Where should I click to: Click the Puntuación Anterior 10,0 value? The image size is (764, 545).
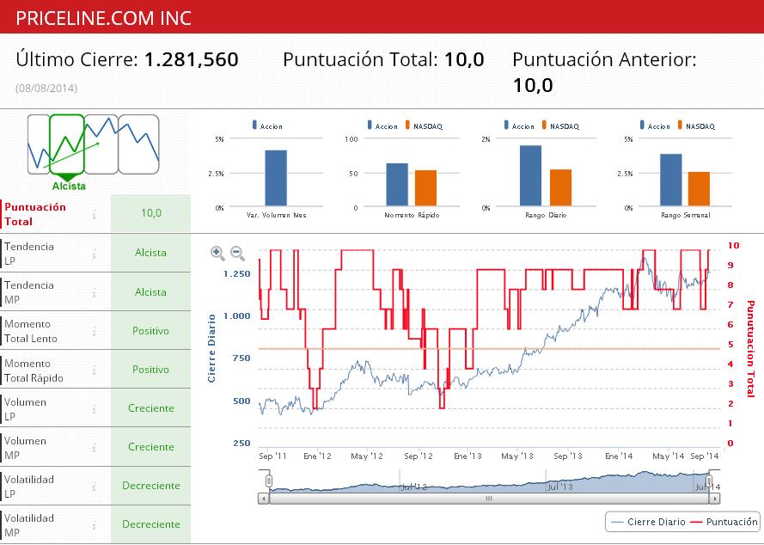533,85
